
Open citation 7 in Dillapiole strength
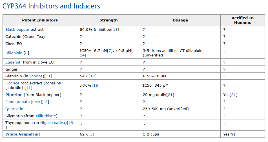(110, 51)
